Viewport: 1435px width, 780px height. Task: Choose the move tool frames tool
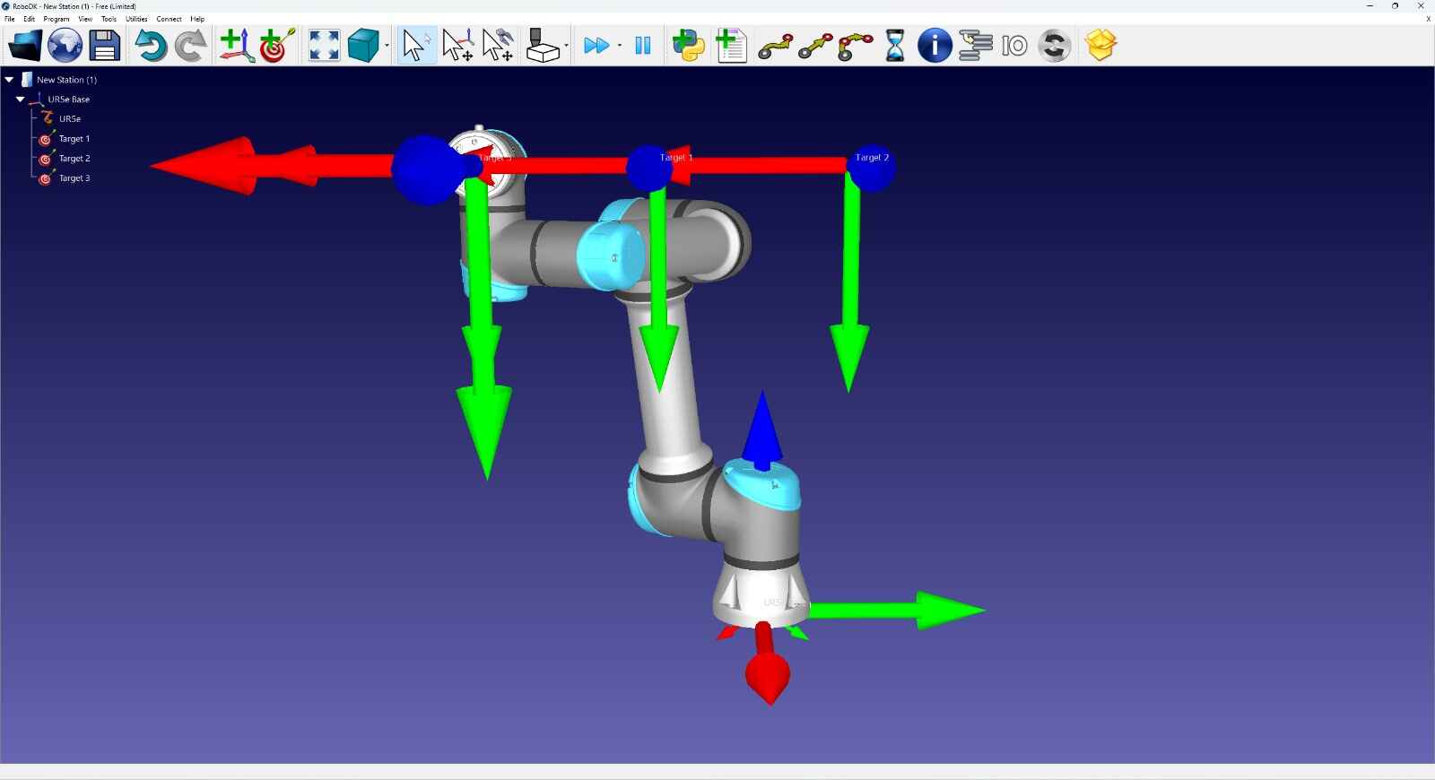click(498, 46)
